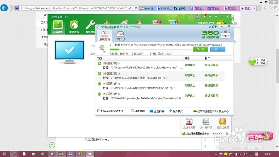Close the active 百度 browser tab
The height and width of the screenshot is (157, 279).
(254, 8)
